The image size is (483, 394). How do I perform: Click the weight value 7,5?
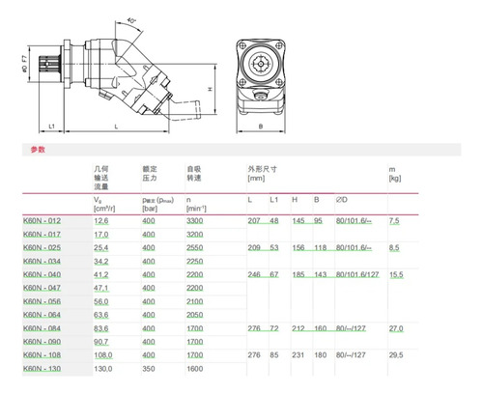tap(394, 221)
